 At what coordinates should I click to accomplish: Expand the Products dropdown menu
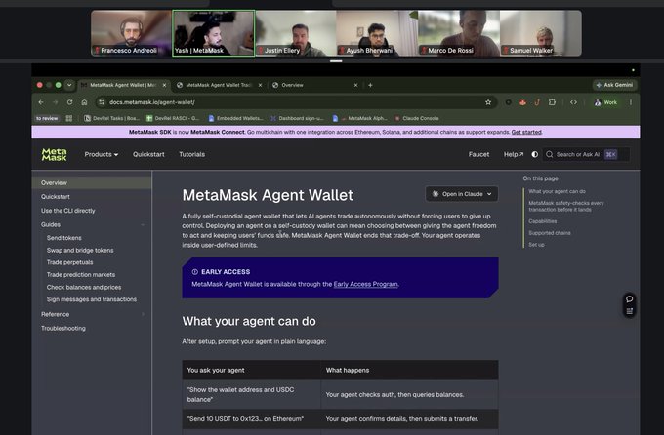pyautogui.click(x=102, y=154)
